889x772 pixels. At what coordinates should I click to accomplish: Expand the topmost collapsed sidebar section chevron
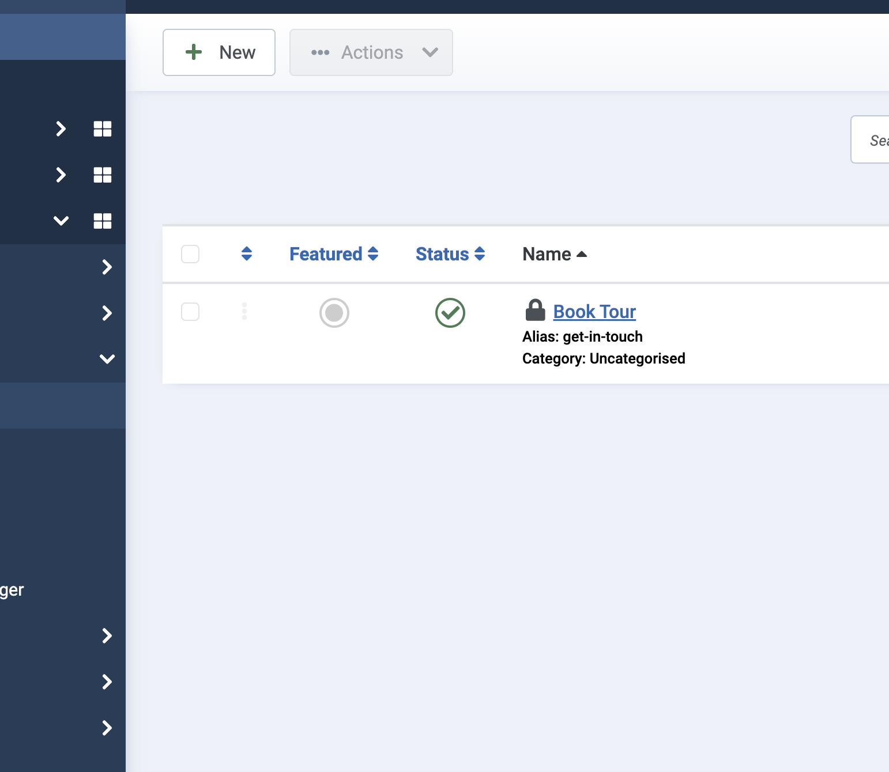tap(61, 128)
